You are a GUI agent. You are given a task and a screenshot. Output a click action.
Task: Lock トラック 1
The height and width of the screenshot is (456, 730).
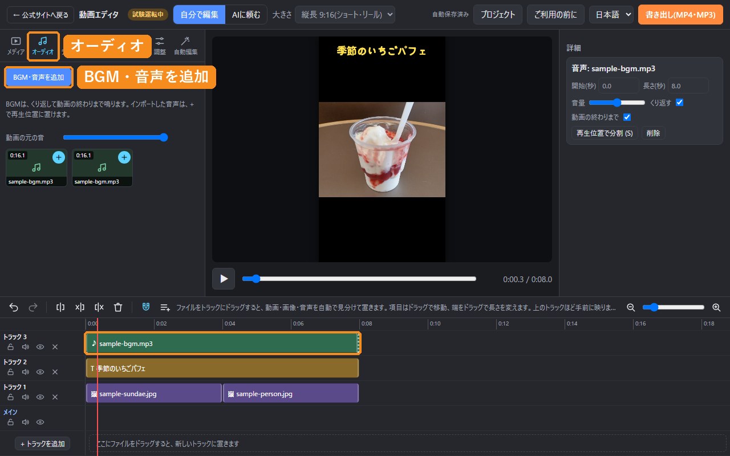pos(10,397)
